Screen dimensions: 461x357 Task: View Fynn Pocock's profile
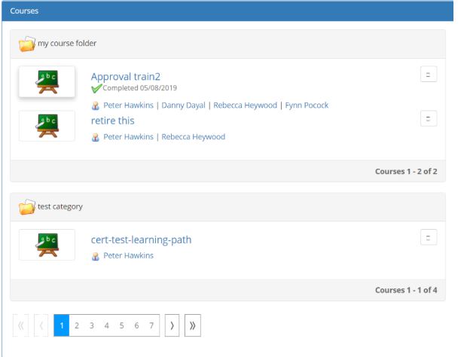click(307, 105)
